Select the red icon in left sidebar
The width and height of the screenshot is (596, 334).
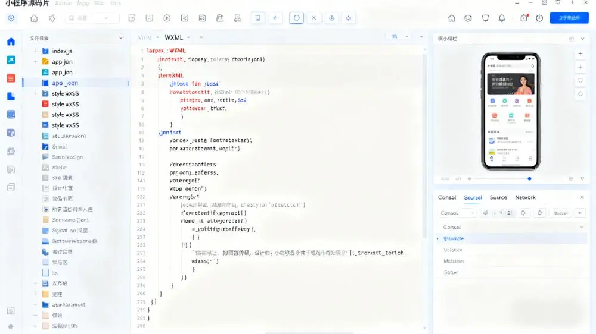click(11, 78)
